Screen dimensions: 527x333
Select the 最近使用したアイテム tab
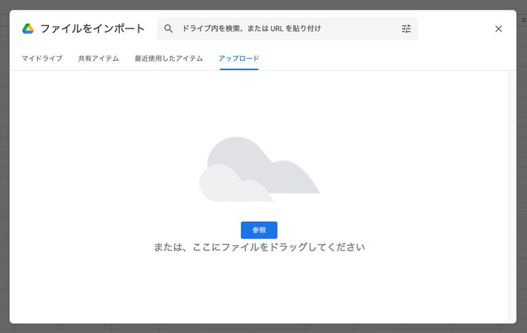[168, 59]
